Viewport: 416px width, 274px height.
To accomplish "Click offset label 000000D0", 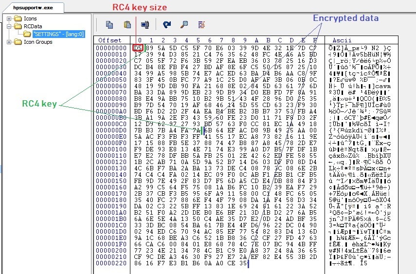I will pos(111,130).
